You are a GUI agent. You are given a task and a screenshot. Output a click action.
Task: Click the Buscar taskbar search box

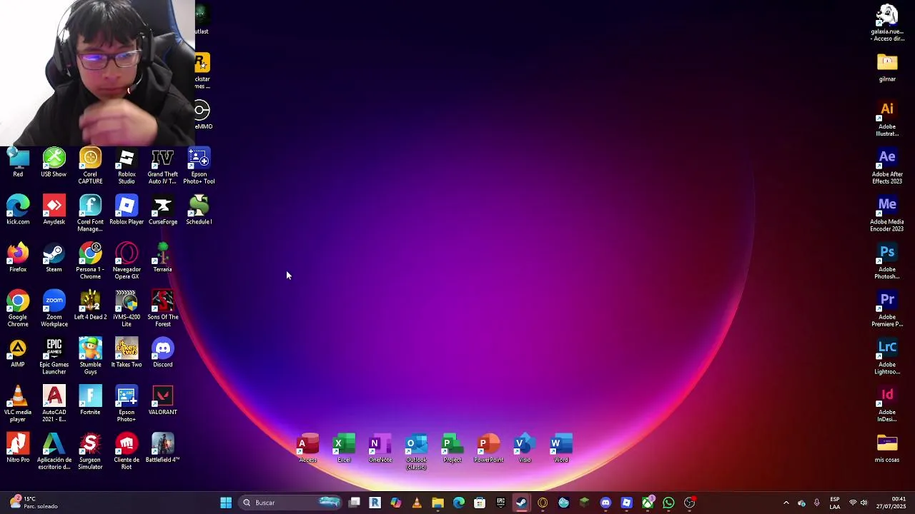click(x=290, y=503)
